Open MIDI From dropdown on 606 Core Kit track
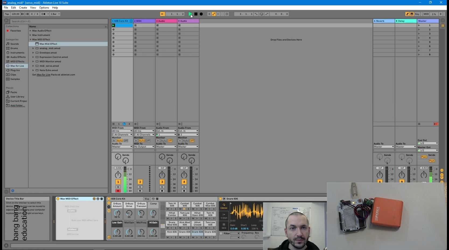Viewport: 449px width, 250px height. click(122, 131)
